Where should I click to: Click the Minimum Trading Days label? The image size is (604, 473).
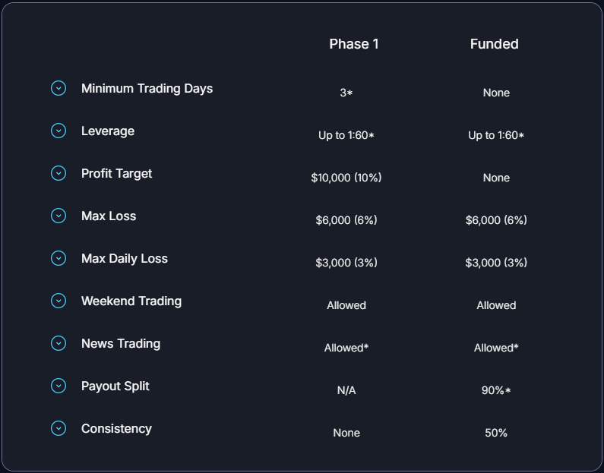coord(147,89)
